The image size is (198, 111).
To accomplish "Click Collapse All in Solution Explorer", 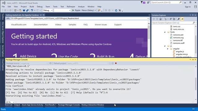I will pyautogui.click(x=170, y=19).
